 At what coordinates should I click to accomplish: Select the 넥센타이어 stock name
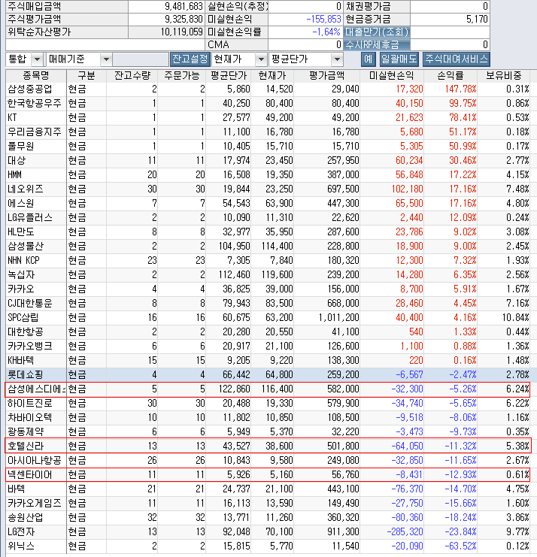30,474
